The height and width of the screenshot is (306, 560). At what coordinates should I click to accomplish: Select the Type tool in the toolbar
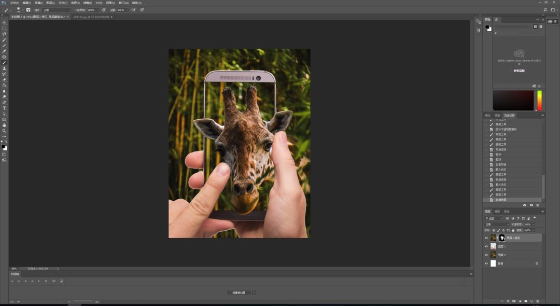coord(4,108)
